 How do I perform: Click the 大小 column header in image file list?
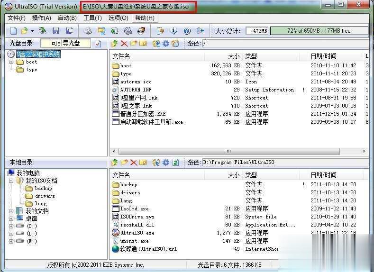223,56
